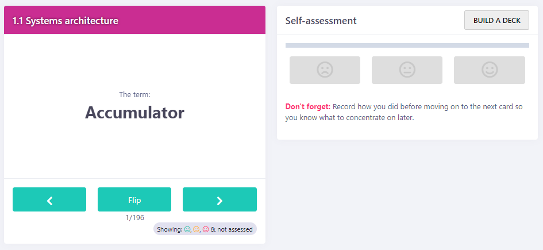Go to the previous flashcard arrow
Image resolution: width=543 pixels, height=250 pixels.
click(49, 199)
